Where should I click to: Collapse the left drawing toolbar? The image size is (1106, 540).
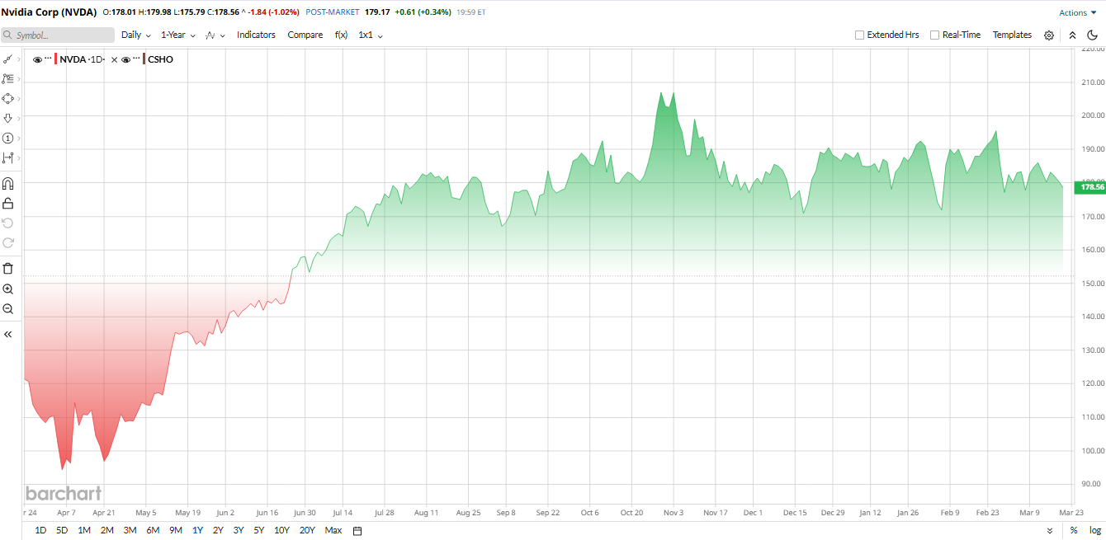pos(8,335)
